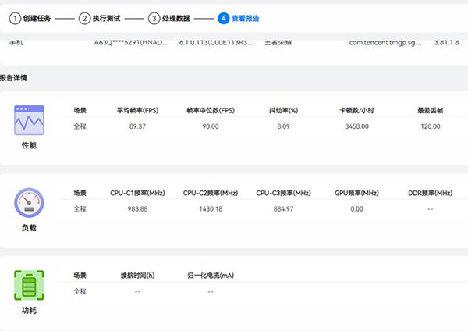Click the 最差丢帧 column header
Image resolution: width=468 pixels, height=331 pixels.
click(x=430, y=110)
